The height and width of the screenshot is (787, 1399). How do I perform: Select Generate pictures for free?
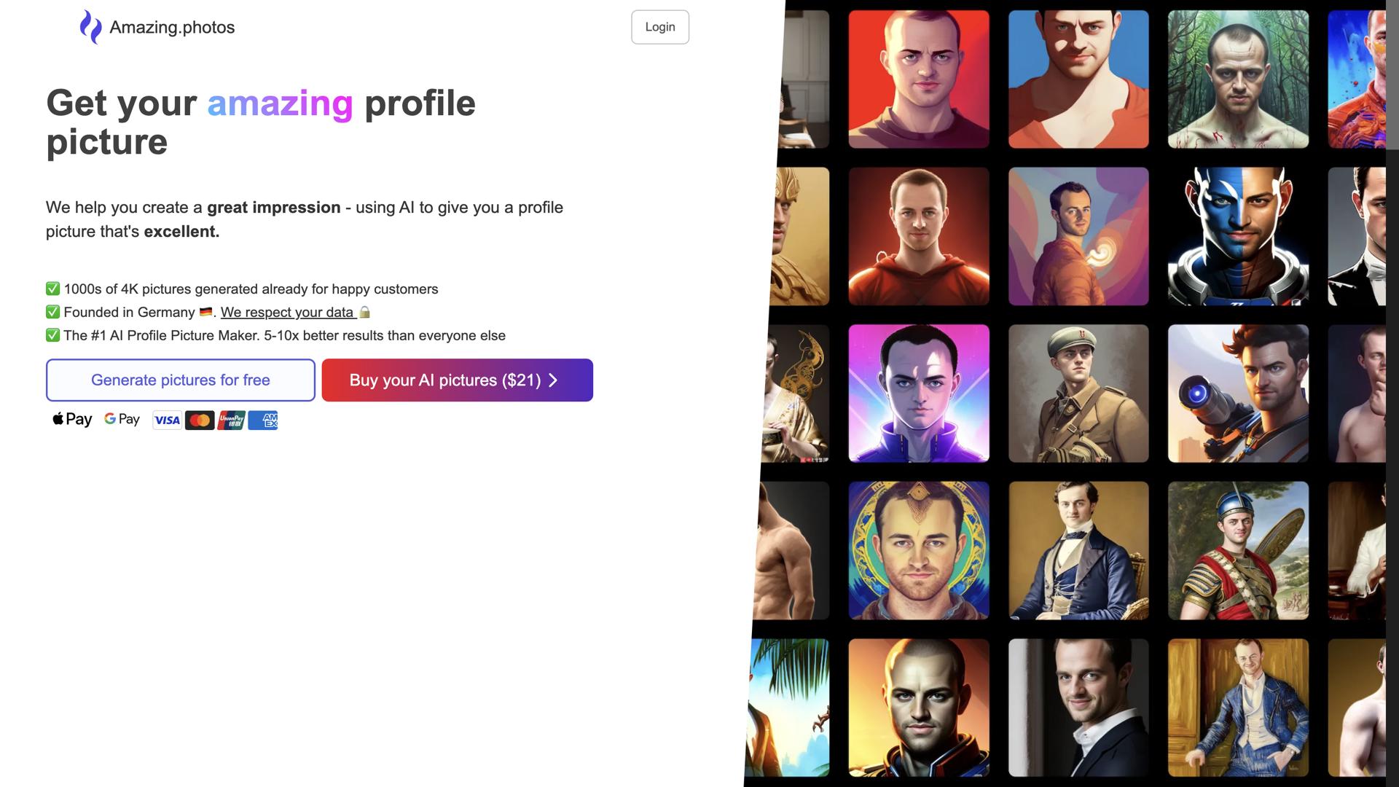pos(181,380)
